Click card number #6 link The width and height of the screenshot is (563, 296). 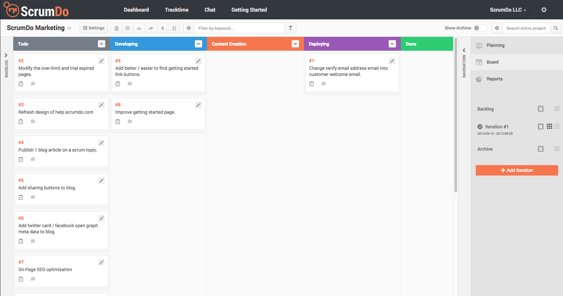21,218
